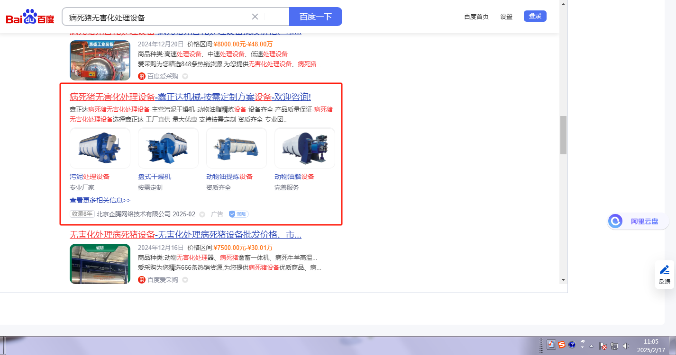Click the red checkmark document tray icon

[551, 345]
